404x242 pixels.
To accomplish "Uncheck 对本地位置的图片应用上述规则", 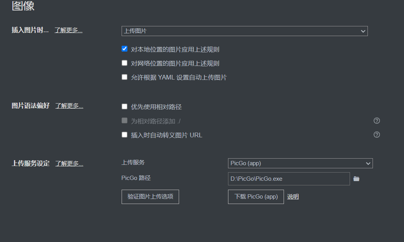I will (x=124, y=49).
